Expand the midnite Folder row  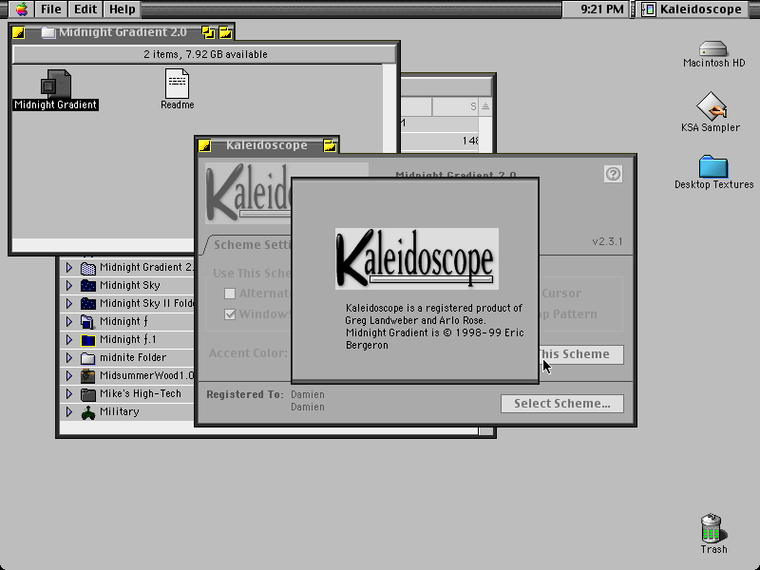coord(68,358)
